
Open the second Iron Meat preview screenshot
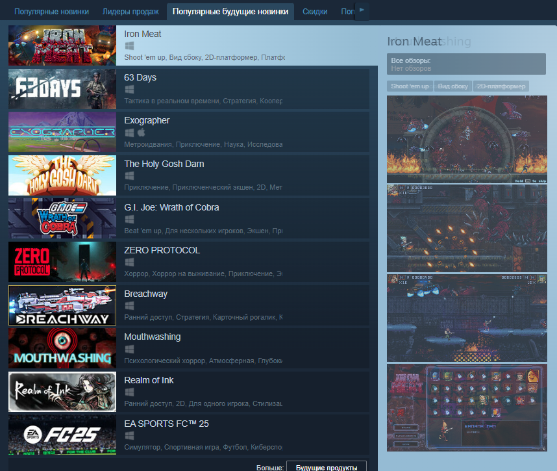pyautogui.click(x=467, y=228)
